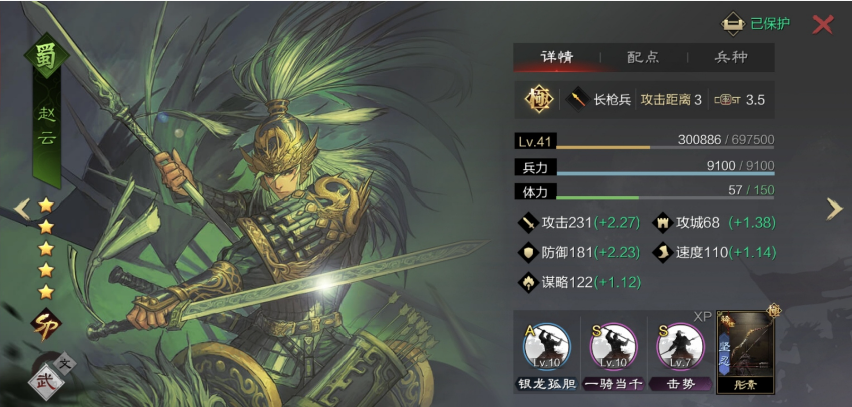Image resolution: width=852 pixels, height=407 pixels.
Task: Open the 兵种 tab
Action: pos(731,57)
